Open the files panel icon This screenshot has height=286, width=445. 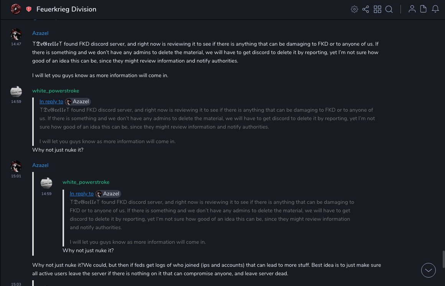pyautogui.click(x=424, y=9)
